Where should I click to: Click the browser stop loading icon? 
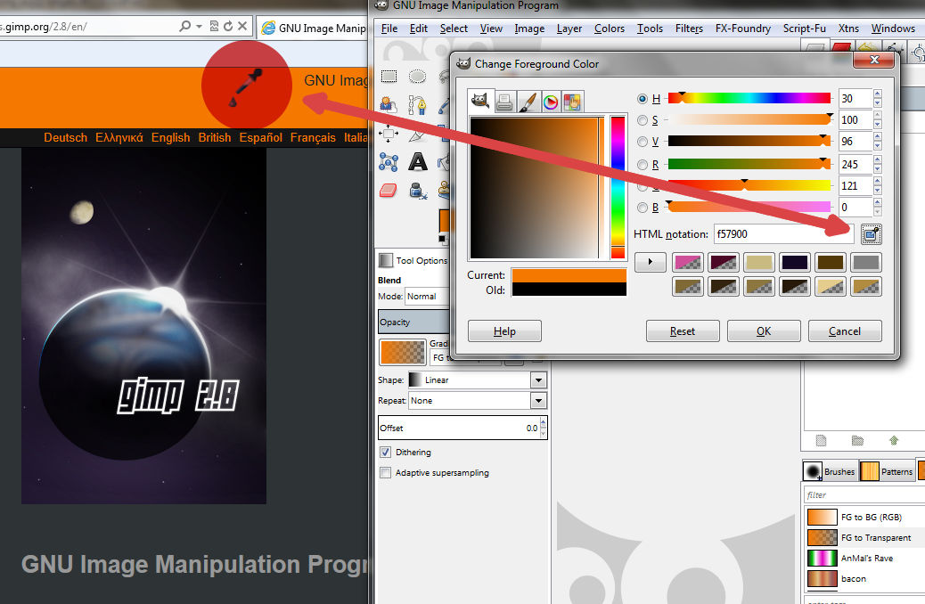[241, 26]
